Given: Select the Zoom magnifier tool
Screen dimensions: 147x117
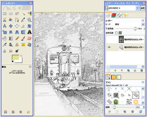Looking at the screenshot, I should click(29, 20).
